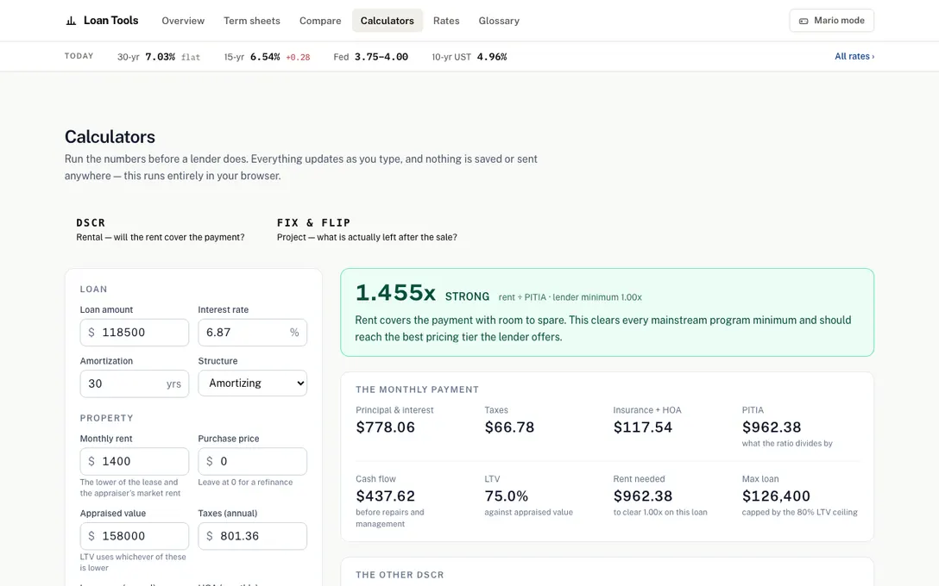Click the STRONG rating label
Screen dimensions: 939x586
pyautogui.click(x=467, y=296)
